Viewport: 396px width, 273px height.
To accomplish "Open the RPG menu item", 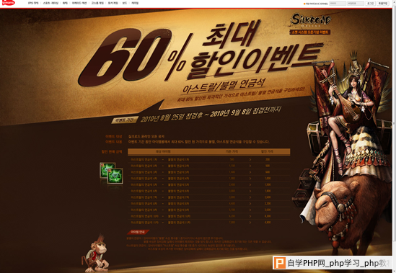I will (65, 4).
